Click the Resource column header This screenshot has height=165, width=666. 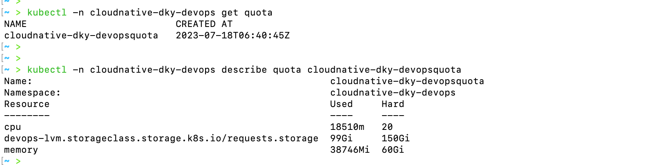27,104
